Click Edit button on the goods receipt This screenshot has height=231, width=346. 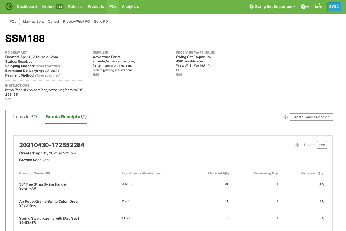322,145
